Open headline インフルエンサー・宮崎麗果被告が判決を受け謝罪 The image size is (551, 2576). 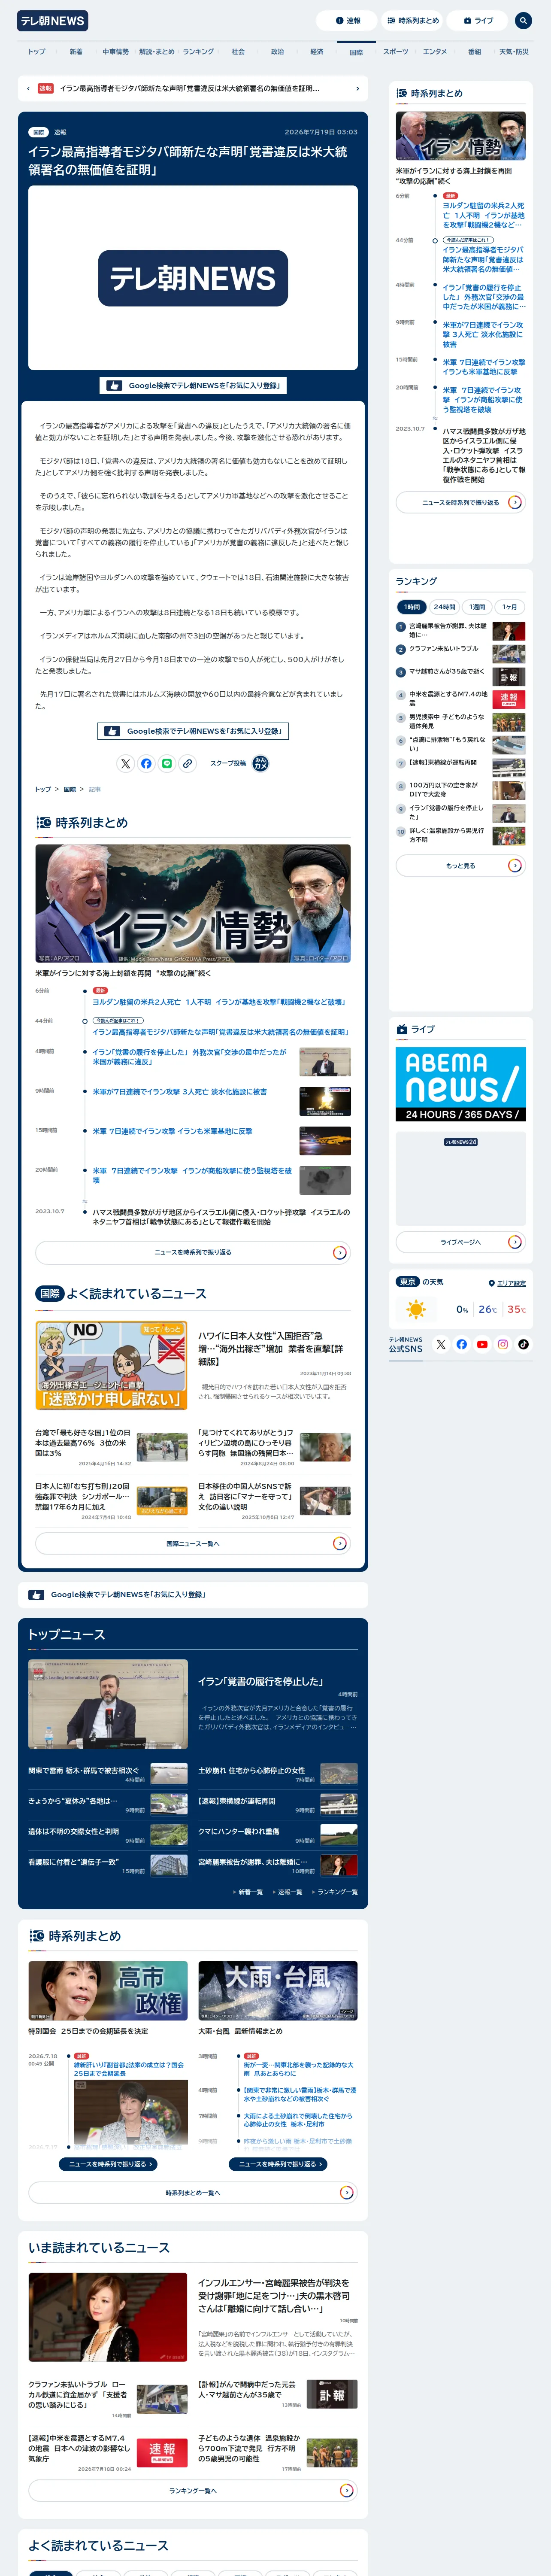274,2296
